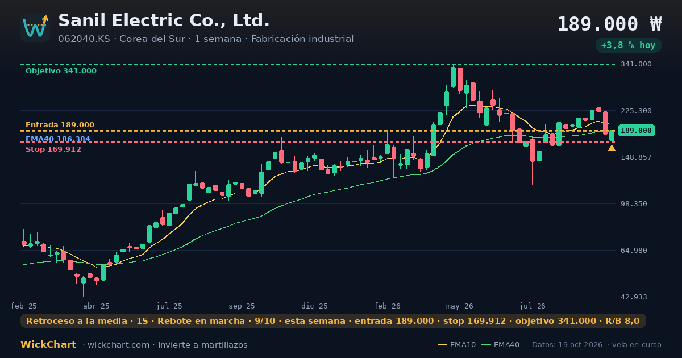Select the EMA10 yellow legend swatch

click(x=442, y=345)
